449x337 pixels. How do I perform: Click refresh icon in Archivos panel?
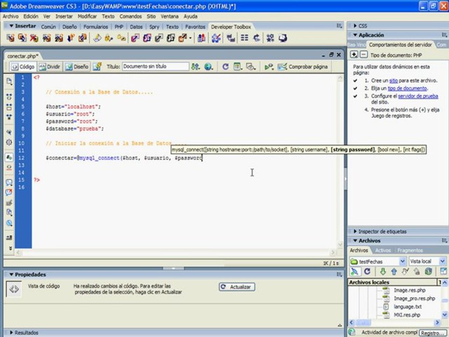(367, 271)
